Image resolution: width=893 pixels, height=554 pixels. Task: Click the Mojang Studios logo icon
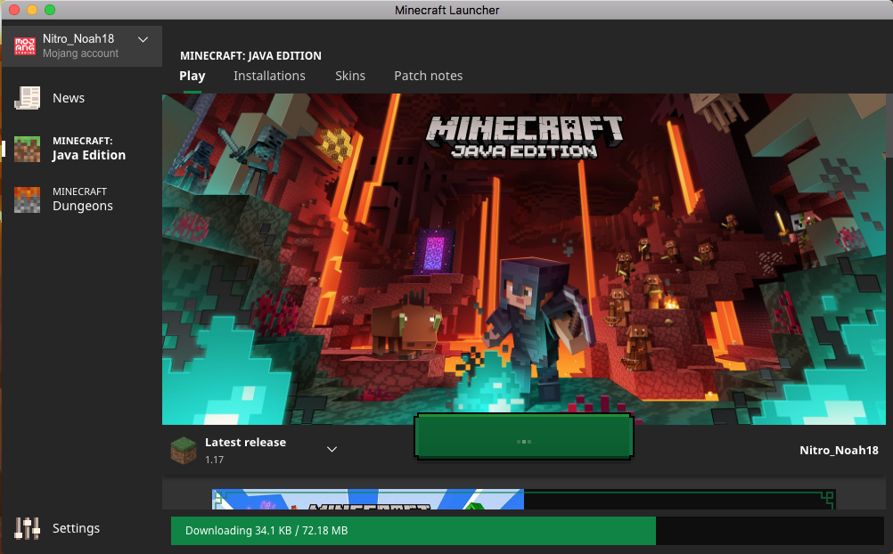[26, 46]
